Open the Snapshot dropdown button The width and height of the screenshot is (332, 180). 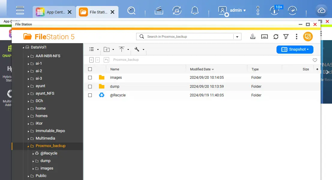tap(295, 49)
